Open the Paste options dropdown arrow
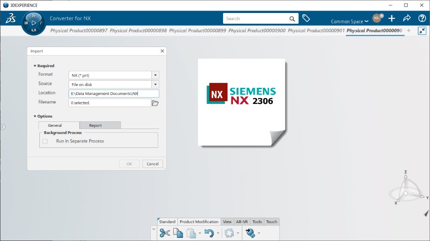The image size is (430, 241). 200,233
